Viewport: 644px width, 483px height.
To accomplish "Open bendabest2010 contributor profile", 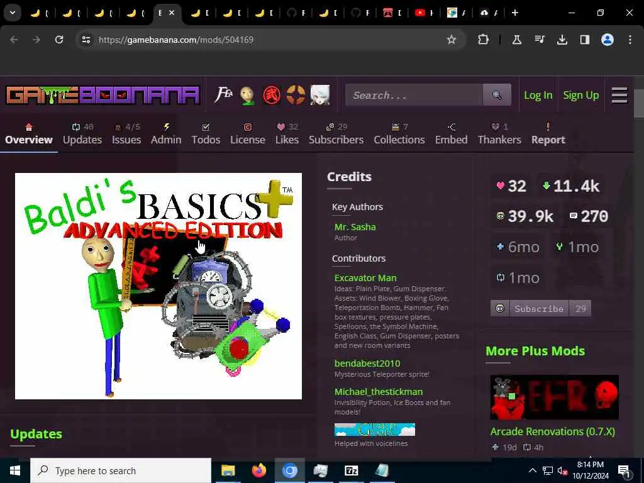I will tap(367, 363).
